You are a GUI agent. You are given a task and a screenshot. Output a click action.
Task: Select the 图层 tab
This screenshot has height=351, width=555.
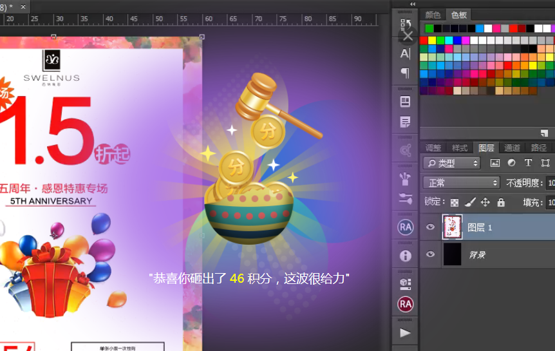click(486, 147)
